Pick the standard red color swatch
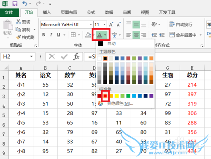 pos(105,96)
